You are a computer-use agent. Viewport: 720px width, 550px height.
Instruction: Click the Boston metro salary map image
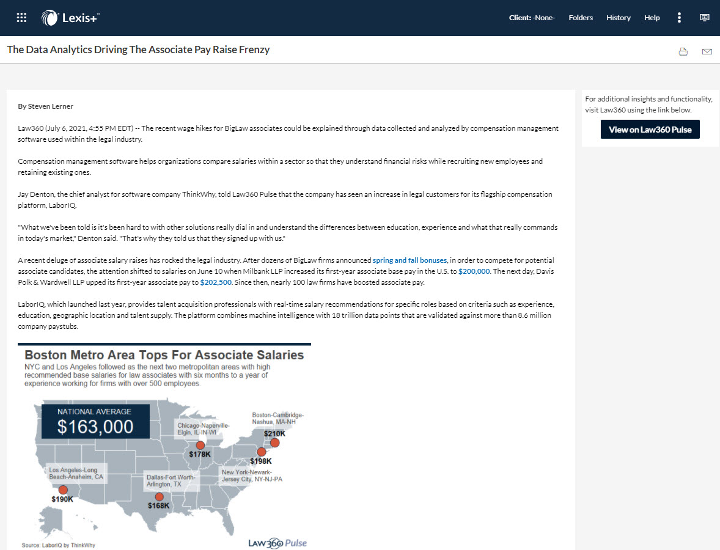[164, 446]
